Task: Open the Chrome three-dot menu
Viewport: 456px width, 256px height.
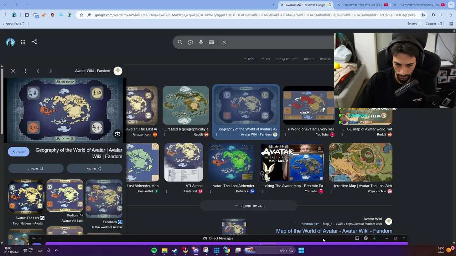Action: click(x=5, y=15)
